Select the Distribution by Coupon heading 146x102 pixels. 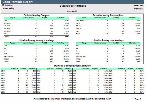pyautogui.click(x=36, y=15)
